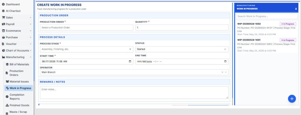
Task: Expand the Voucher menu chevron
Action: (x=31, y=44)
